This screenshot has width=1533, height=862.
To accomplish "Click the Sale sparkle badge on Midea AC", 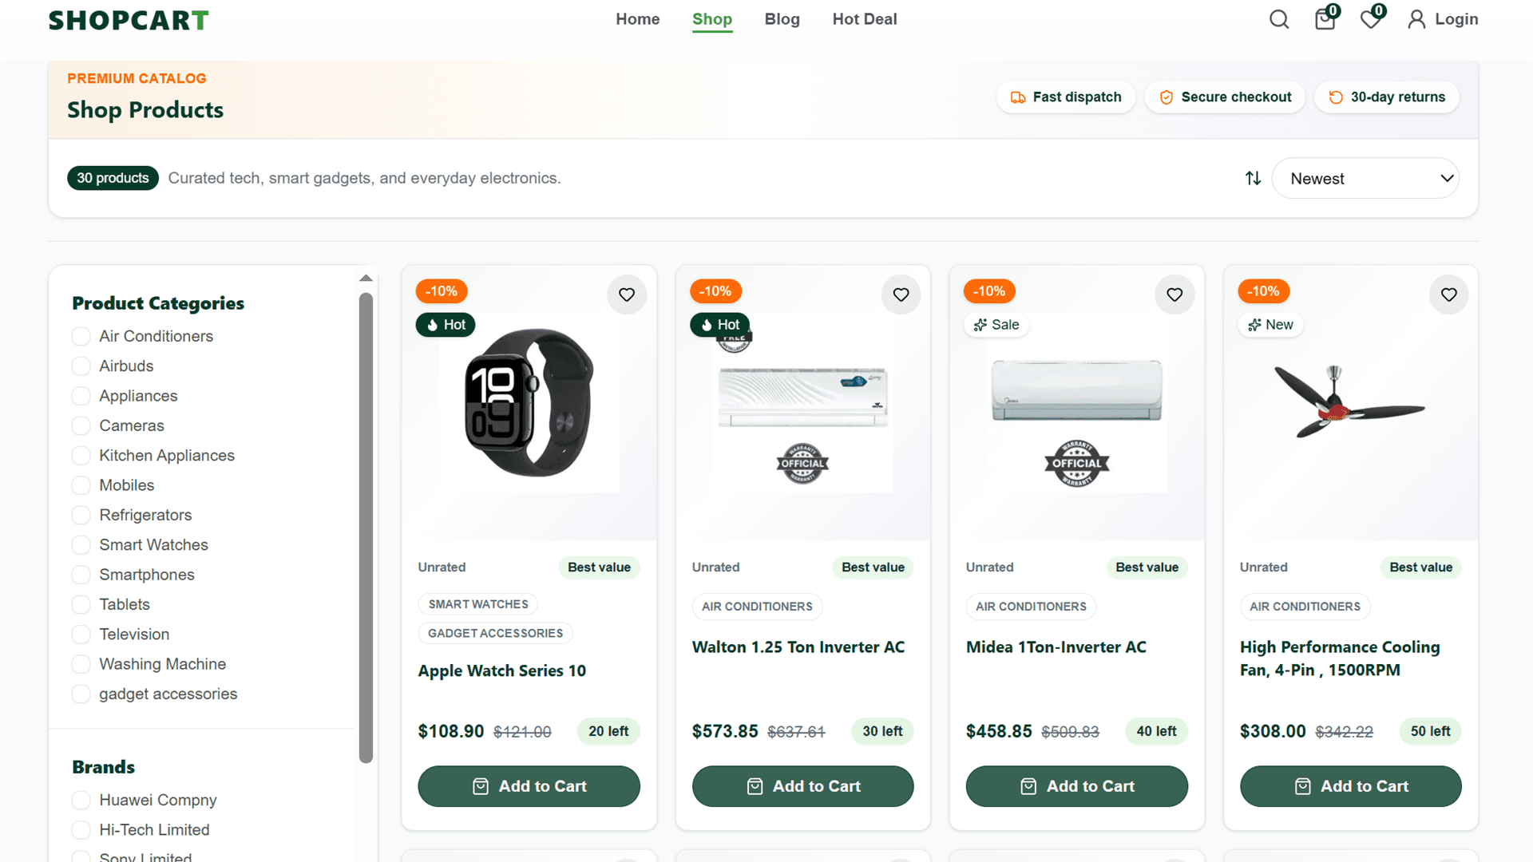I will pos(996,325).
